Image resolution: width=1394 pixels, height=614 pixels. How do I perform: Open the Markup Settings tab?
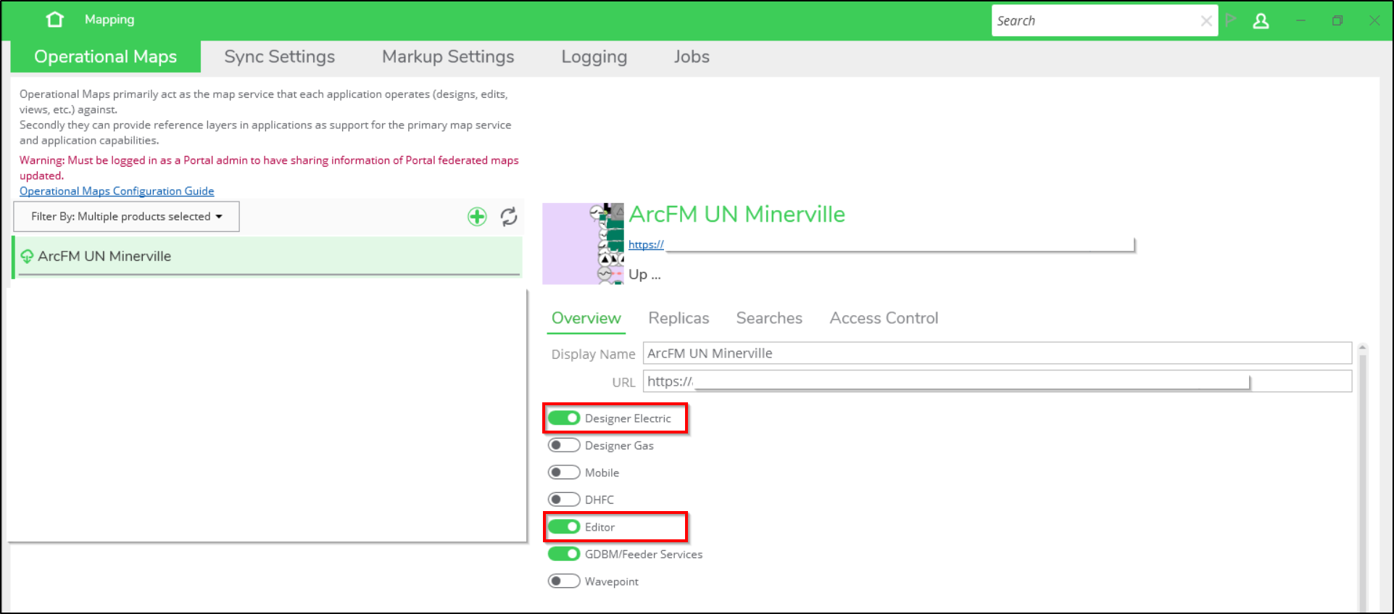point(448,57)
